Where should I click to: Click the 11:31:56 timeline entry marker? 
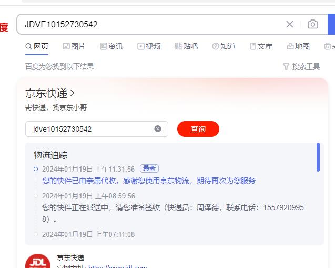(36, 169)
